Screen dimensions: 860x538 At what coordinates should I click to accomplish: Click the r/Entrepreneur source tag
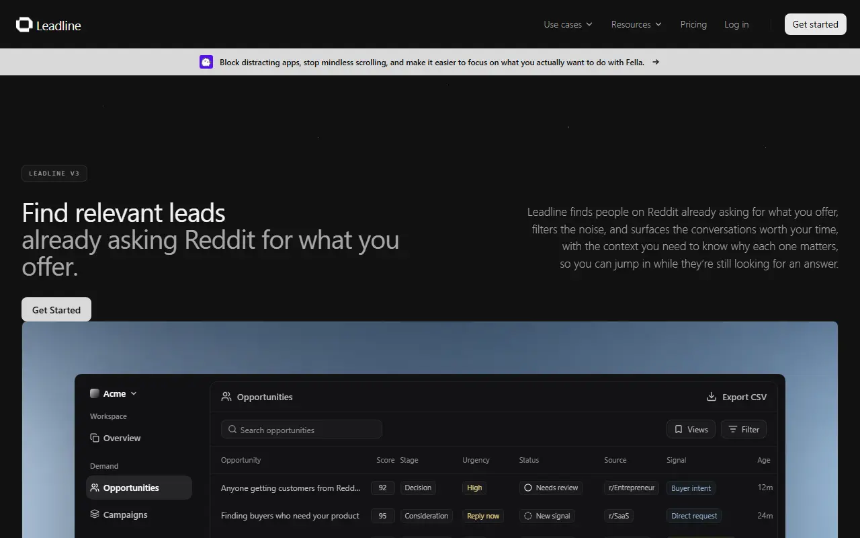click(632, 488)
